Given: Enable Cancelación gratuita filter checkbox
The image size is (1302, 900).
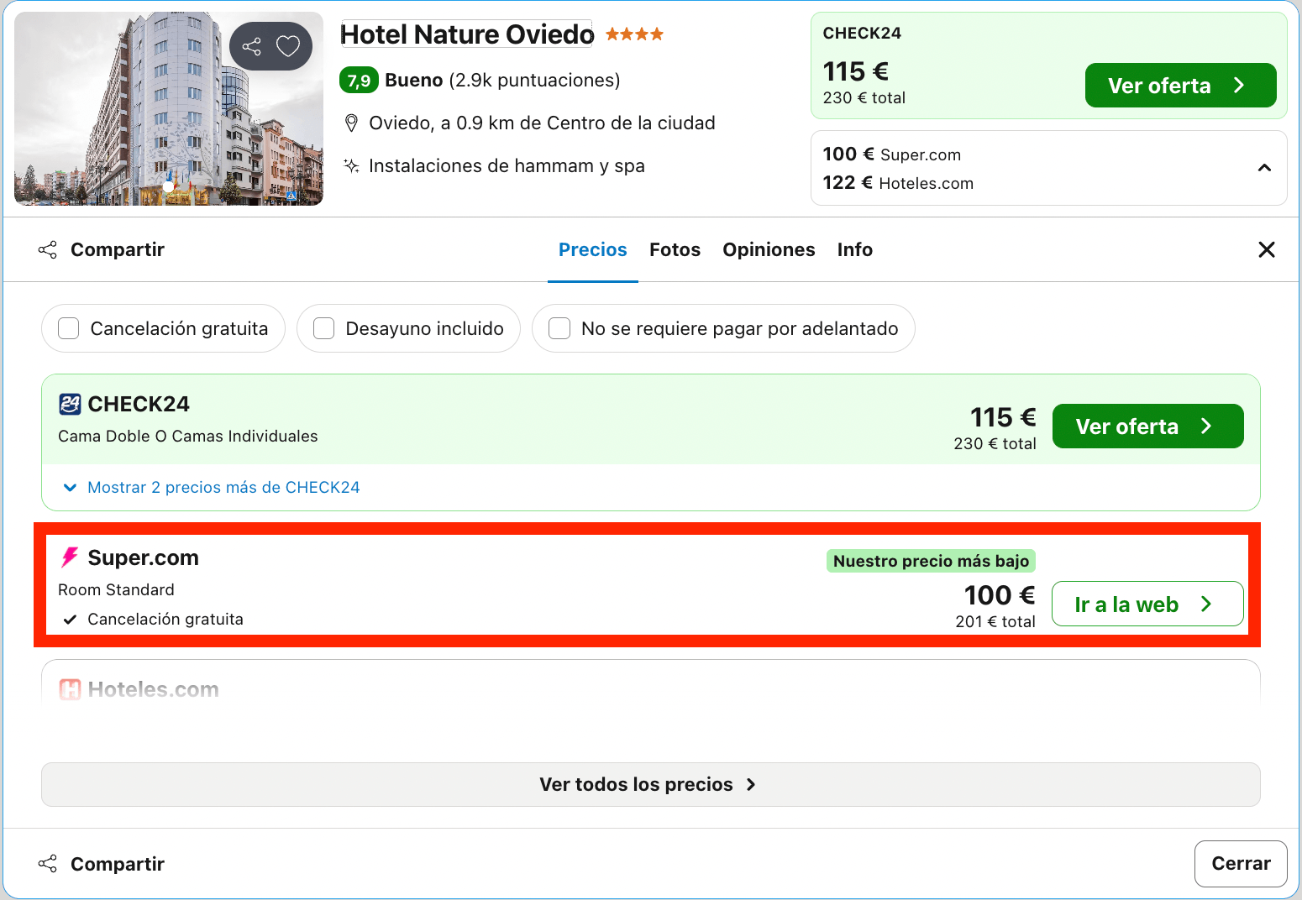Looking at the screenshot, I should [69, 328].
